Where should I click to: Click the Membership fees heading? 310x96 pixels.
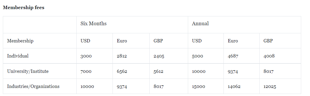[24, 8]
